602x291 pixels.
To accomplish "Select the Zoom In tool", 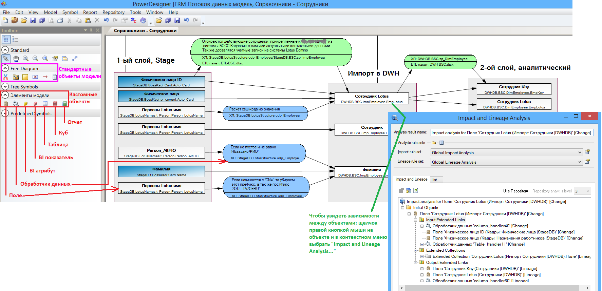I will tap(25, 59).
